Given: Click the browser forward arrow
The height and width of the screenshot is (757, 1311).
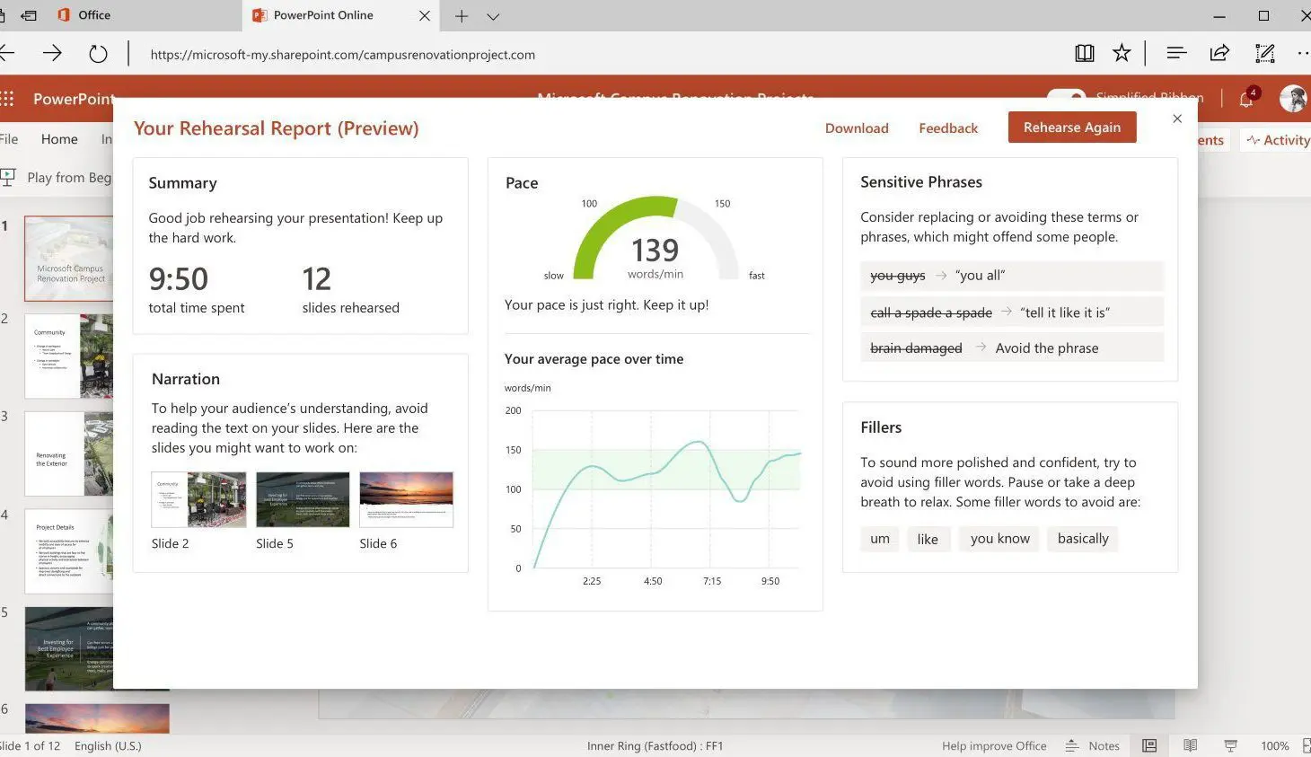Looking at the screenshot, I should 52,54.
